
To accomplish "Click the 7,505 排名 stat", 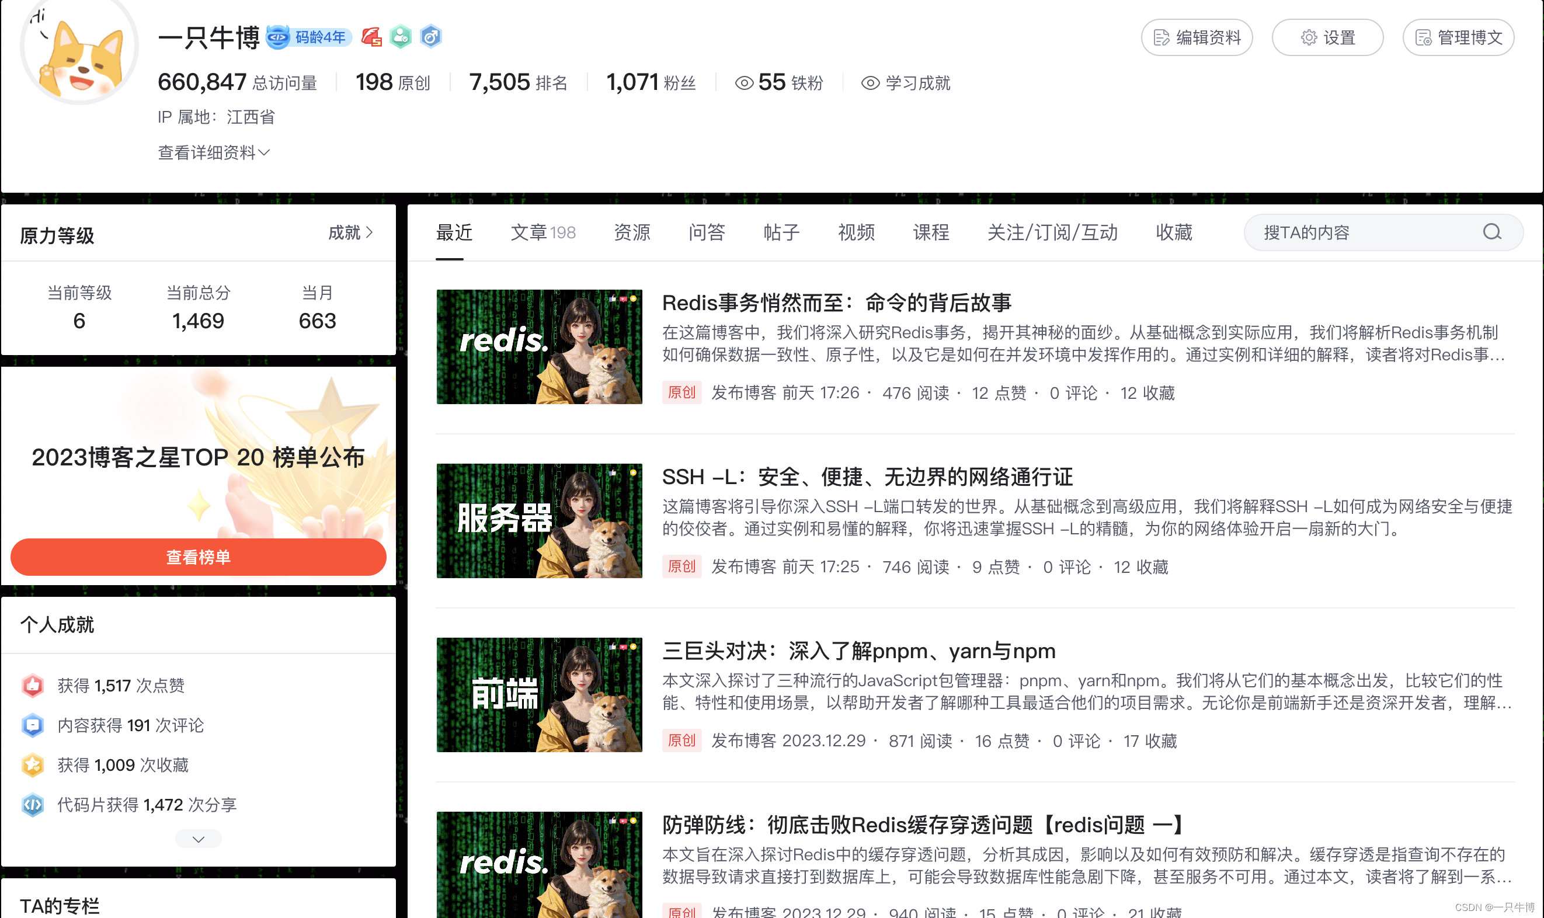I will point(519,82).
